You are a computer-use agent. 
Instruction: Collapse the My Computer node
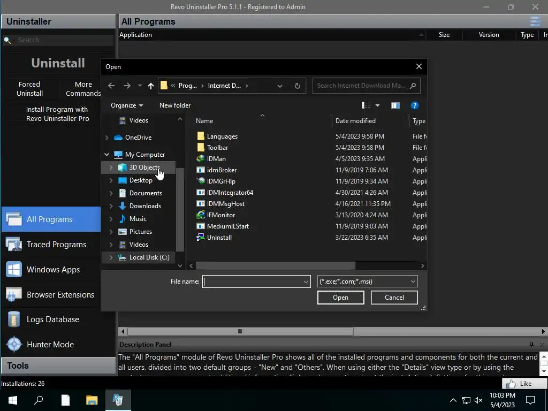[x=107, y=155]
